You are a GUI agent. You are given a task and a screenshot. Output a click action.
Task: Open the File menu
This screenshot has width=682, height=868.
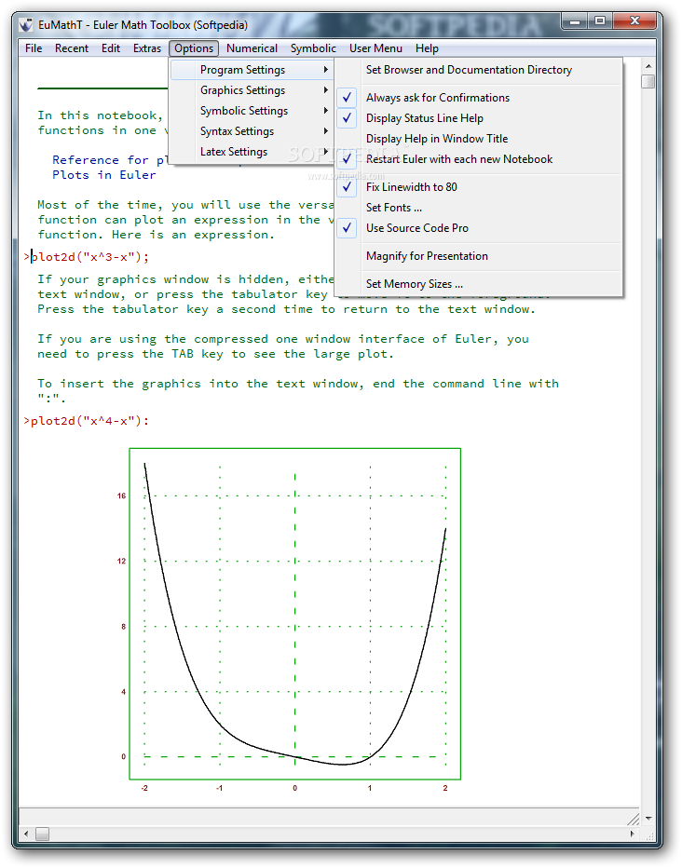click(34, 48)
